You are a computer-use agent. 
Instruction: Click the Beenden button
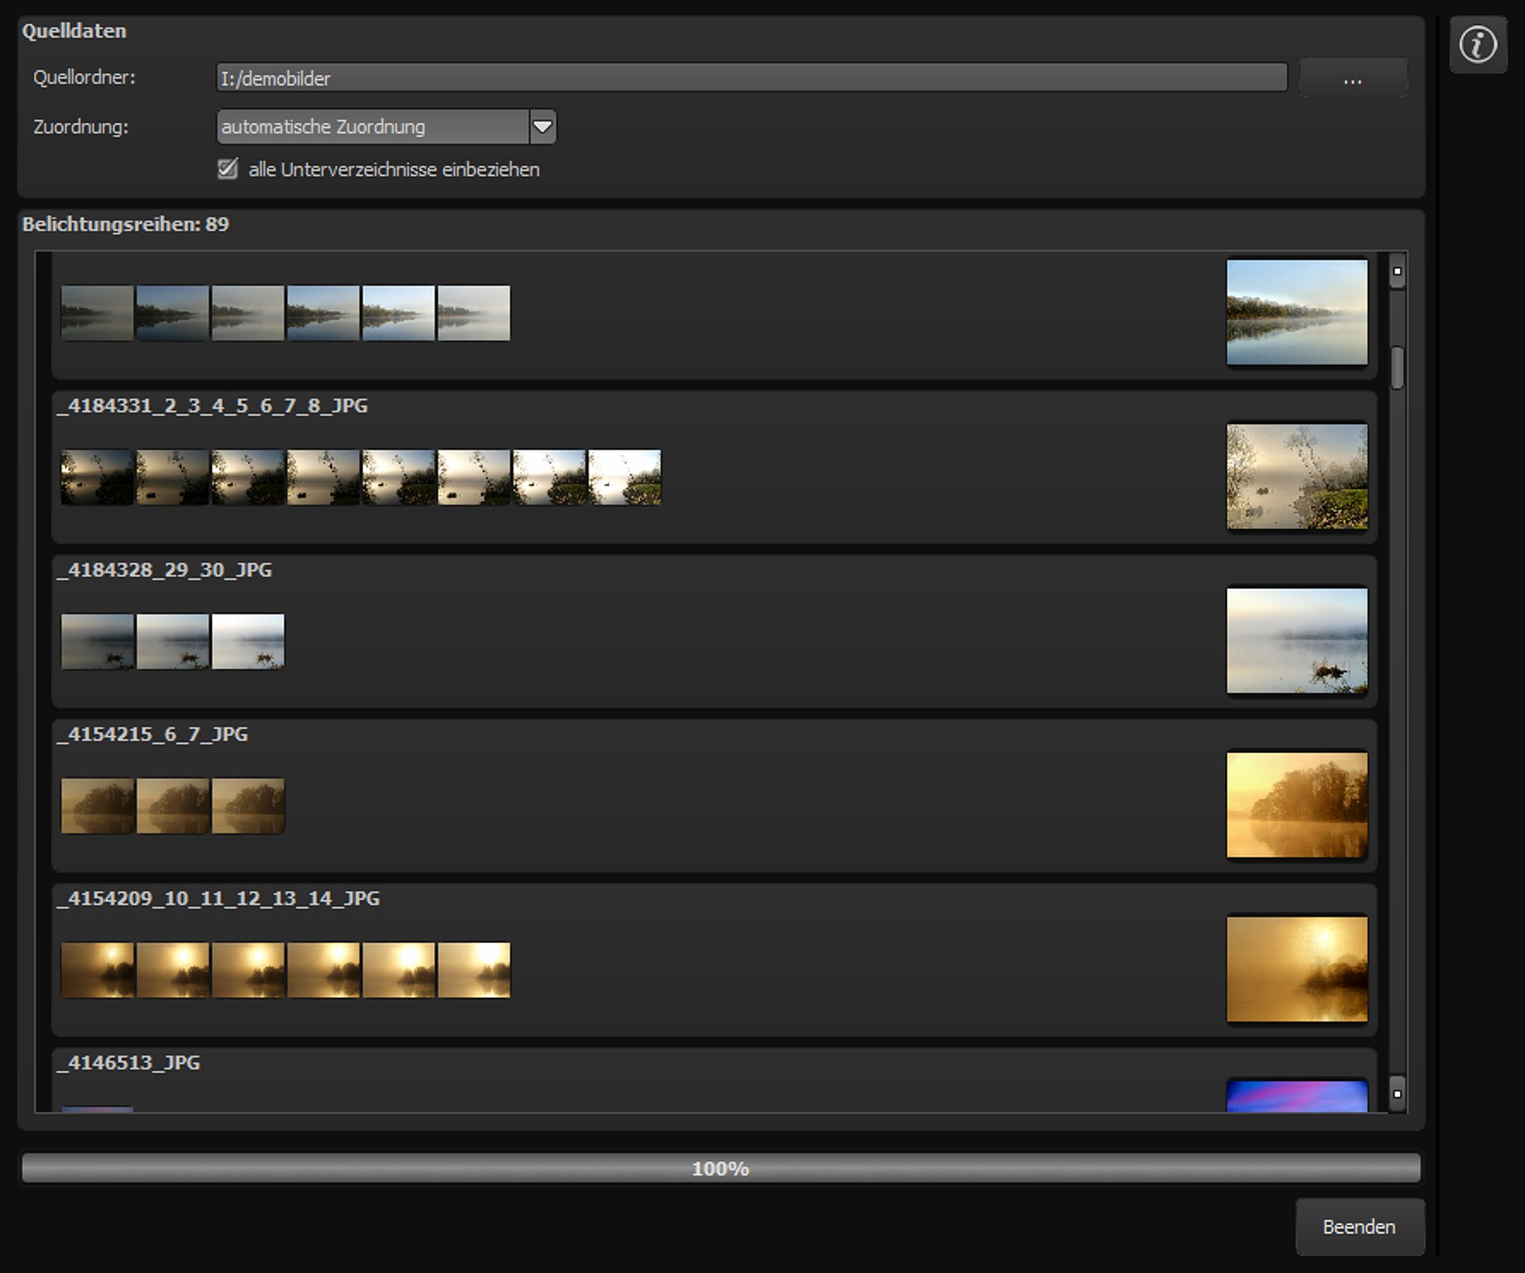[x=1360, y=1227]
